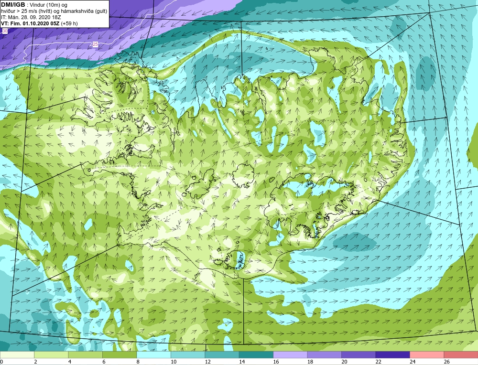Screen dimensions: 478x365
Task: Click the 18–20 m/s legend color swatch
Action: coord(325,354)
